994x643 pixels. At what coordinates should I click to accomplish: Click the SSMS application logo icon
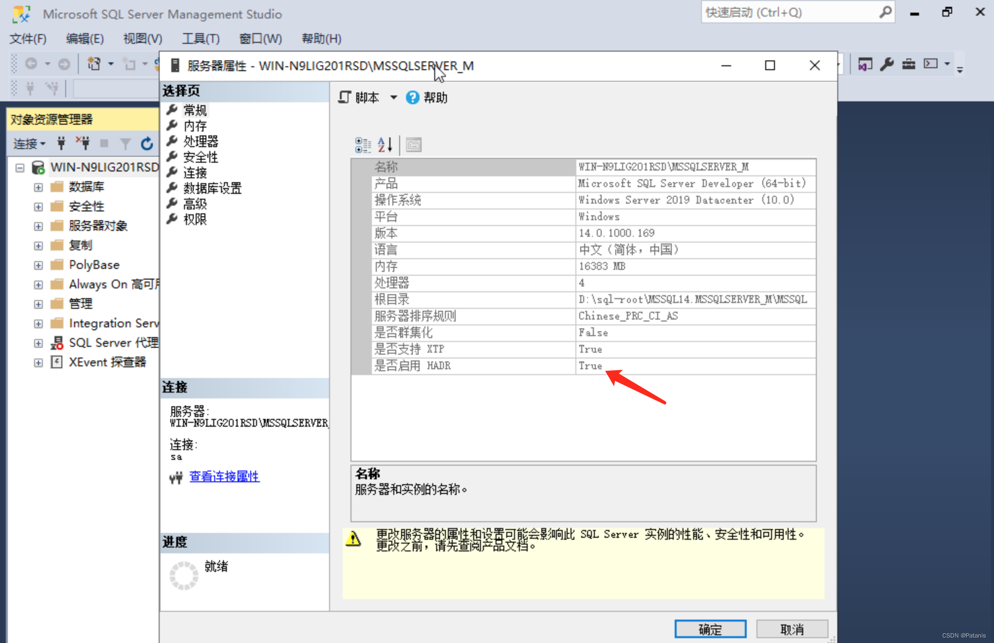coord(21,14)
